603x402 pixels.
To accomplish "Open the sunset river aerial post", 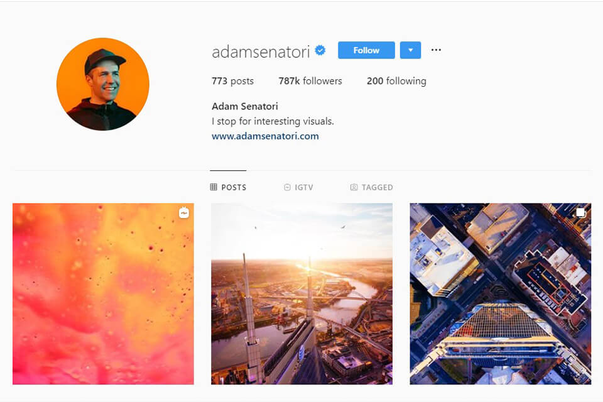I will (302, 294).
